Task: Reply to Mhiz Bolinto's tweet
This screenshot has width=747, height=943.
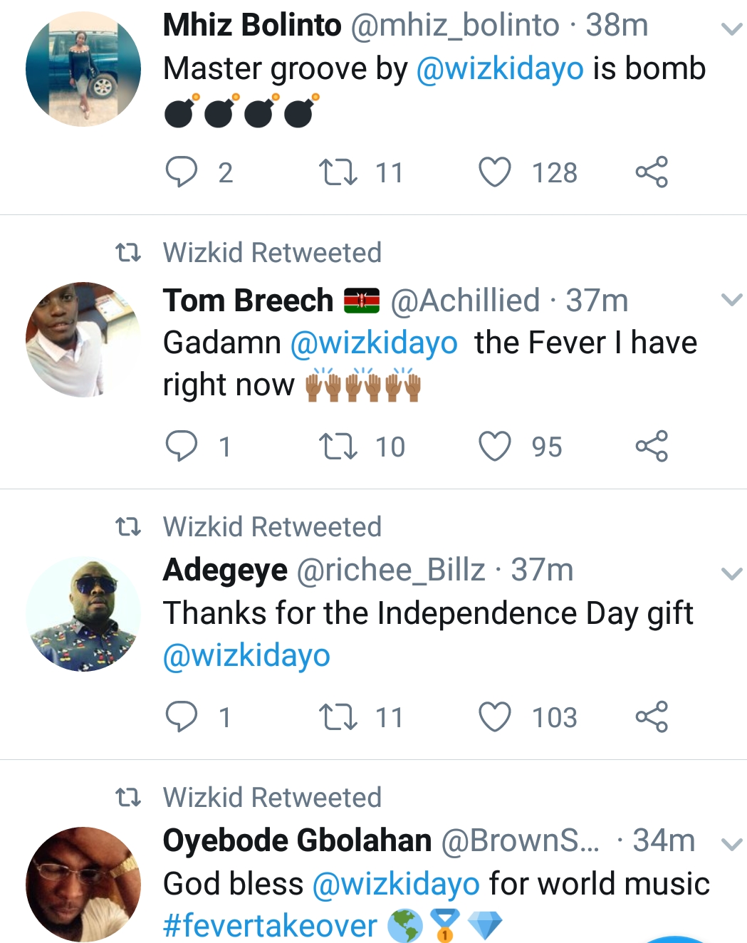Action: click(181, 172)
